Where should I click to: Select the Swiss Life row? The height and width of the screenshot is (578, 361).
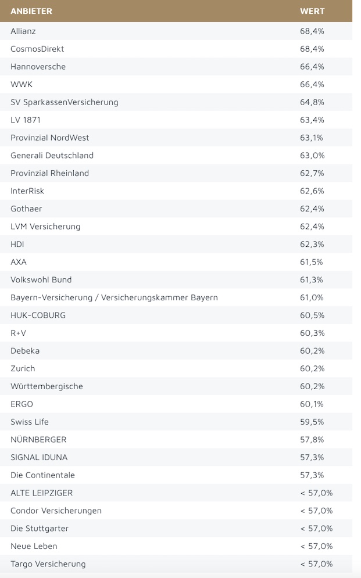[x=30, y=422]
